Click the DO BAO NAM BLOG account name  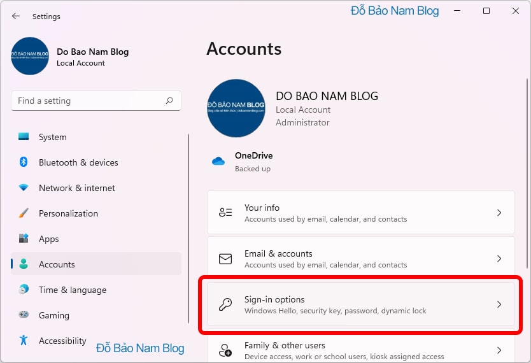[327, 96]
